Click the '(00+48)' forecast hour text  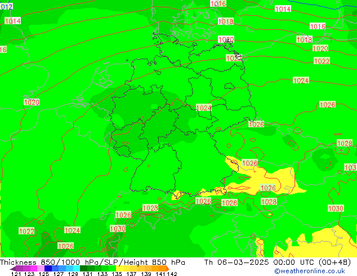click(x=334, y=262)
